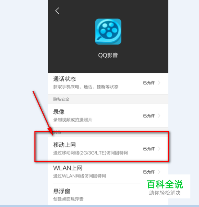Expand chevron next to 录像
This screenshot has height=207, width=199.
coord(159,115)
